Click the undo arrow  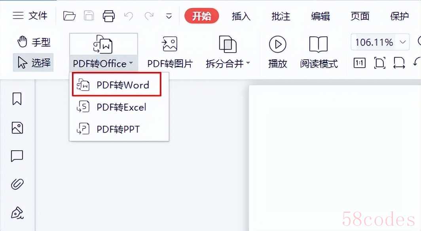coord(129,16)
